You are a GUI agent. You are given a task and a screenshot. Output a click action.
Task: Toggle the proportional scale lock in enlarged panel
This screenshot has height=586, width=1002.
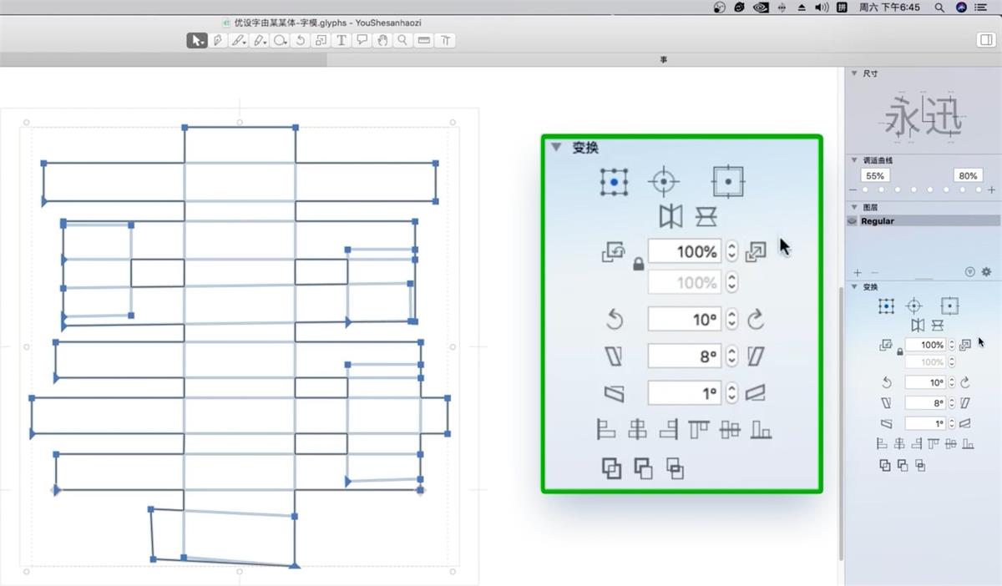pyautogui.click(x=638, y=265)
